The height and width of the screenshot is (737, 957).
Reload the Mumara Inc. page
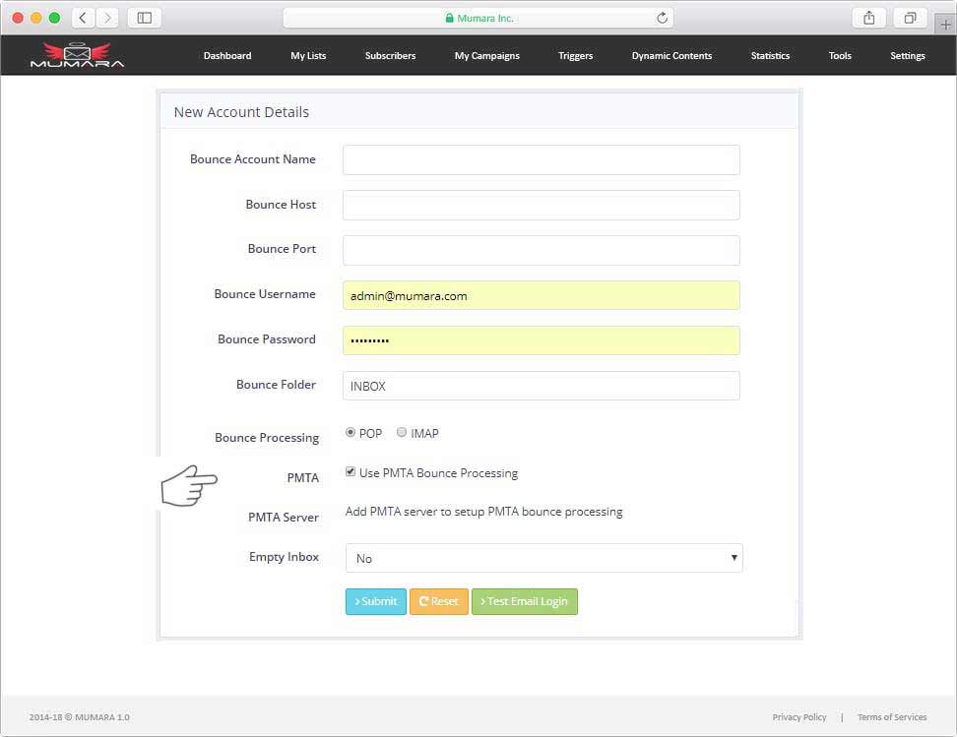click(660, 17)
